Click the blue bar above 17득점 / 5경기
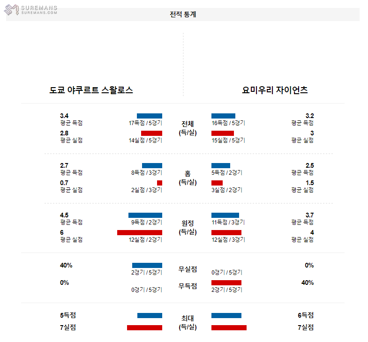Viewport: 368px width, 342px height. (150, 116)
